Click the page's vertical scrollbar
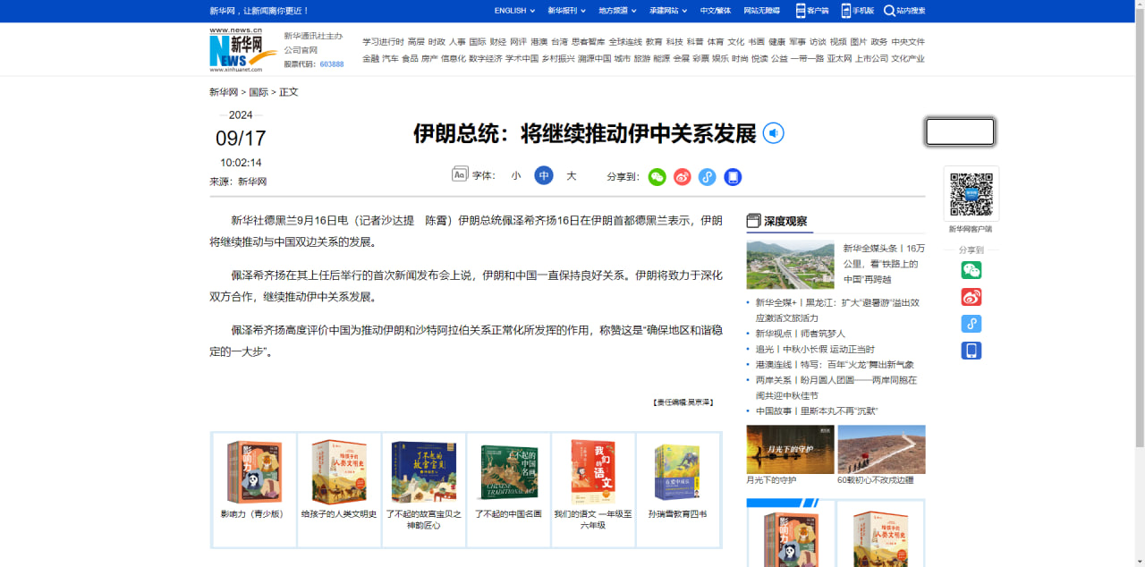 [1138, 268]
